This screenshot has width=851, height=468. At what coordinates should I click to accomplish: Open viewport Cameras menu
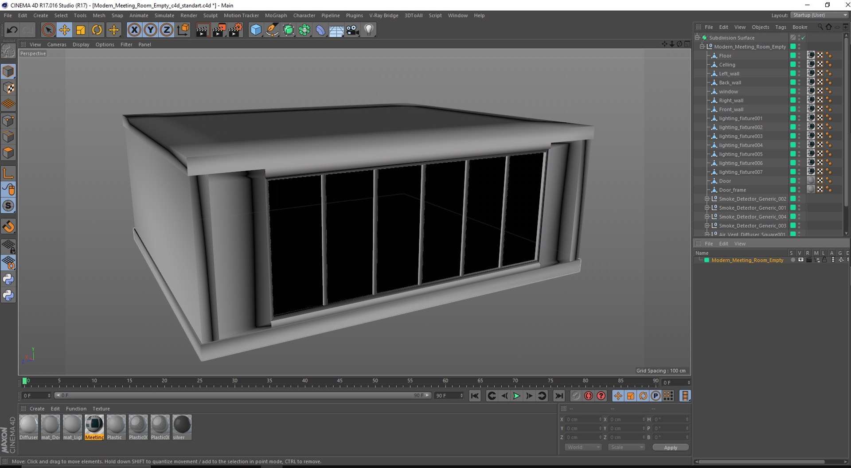(57, 44)
